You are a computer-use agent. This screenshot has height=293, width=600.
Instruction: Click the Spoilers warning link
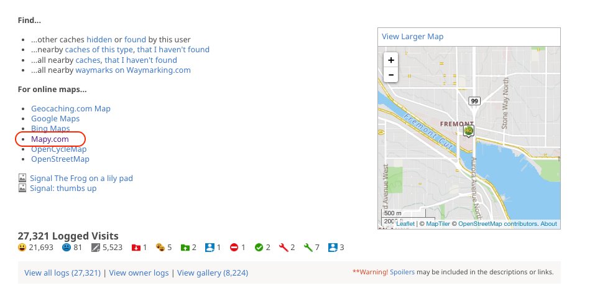coord(402,272)
